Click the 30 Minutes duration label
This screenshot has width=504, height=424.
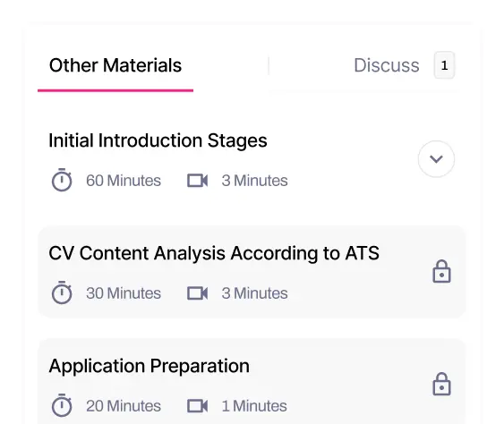124,293
